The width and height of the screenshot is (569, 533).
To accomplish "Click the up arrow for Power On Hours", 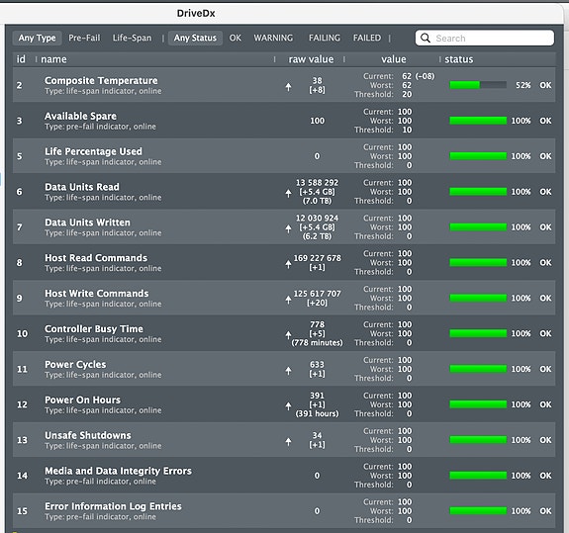I will [x=288, y=406].
